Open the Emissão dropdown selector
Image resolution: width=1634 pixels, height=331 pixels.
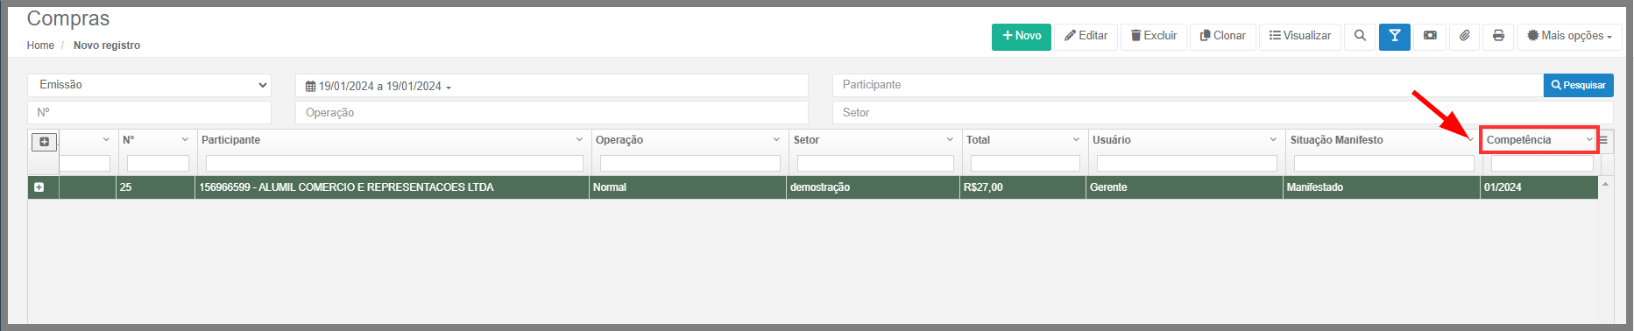point(149,85)
